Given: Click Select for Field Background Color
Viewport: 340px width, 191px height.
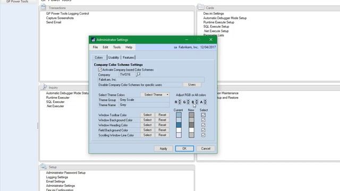Looking at the screenshot, I should point(148,130).
